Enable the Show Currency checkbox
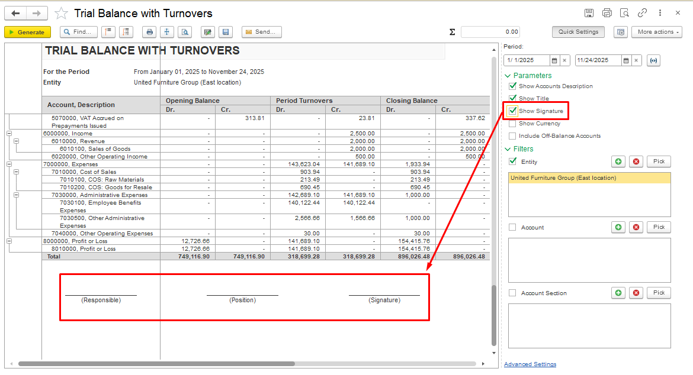 [x=513, y=124]
